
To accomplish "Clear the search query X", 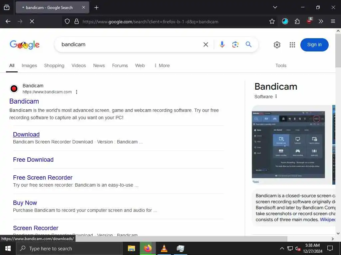I will [x=206, y=44].
